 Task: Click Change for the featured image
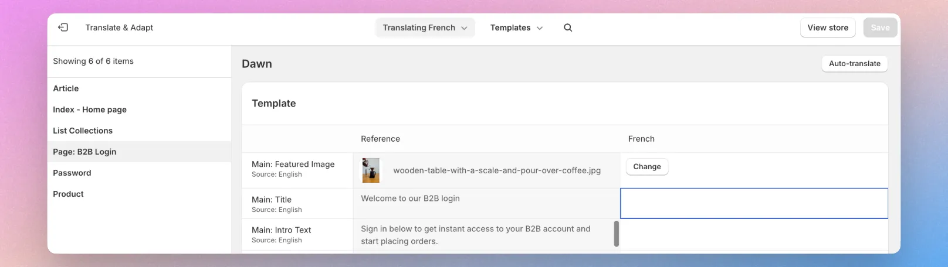pos(647,167)
